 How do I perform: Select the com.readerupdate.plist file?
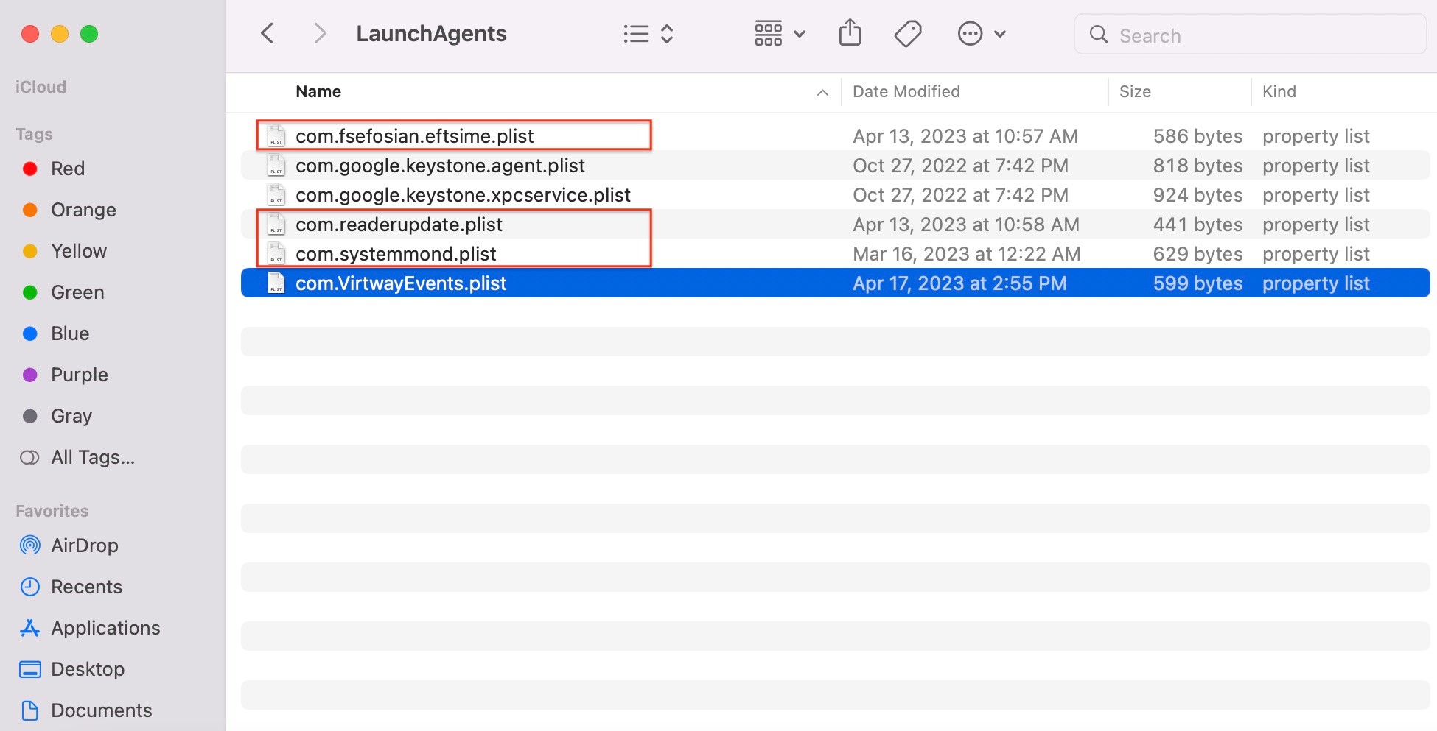pyautogui.click(x=836, y=225)
